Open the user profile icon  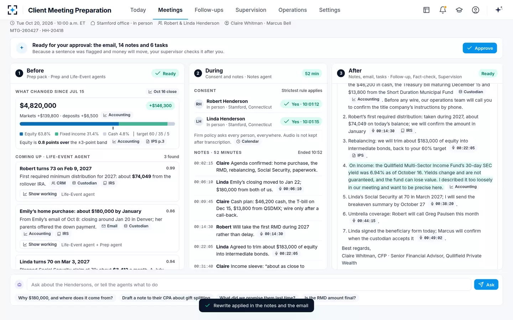(476, 10)
